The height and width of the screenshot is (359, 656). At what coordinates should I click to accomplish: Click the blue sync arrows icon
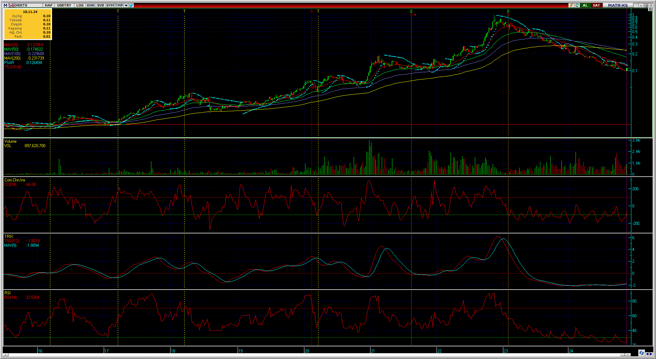(x=642, y=353)
